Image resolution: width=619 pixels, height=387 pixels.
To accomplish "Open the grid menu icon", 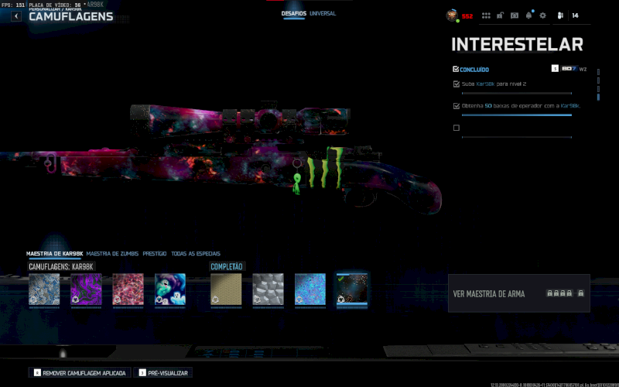I will pyautogui.click(x=486, y=15).
